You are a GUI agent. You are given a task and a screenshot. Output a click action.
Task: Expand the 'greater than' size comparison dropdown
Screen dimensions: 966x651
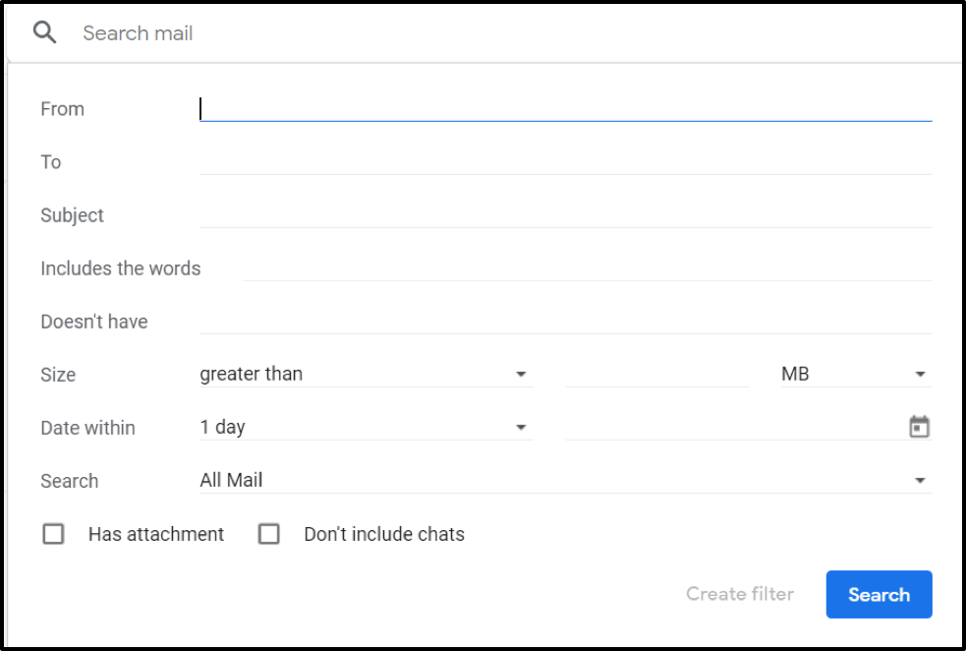point(365,374)
